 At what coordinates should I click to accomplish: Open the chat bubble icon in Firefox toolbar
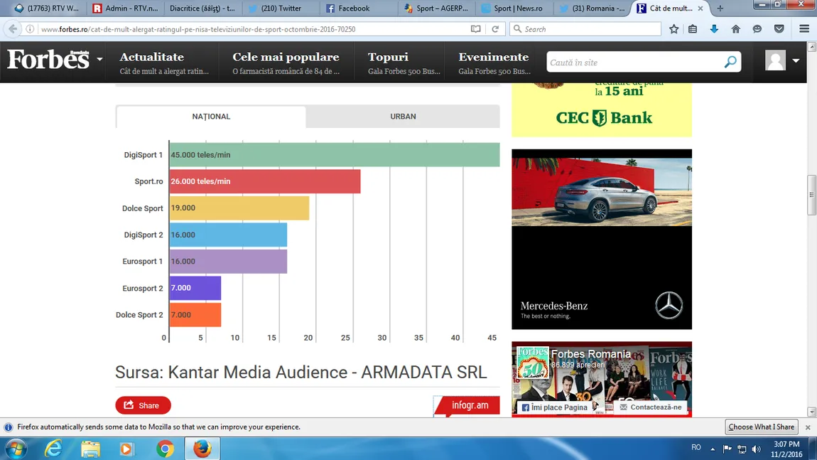click(x=757, y=29)
